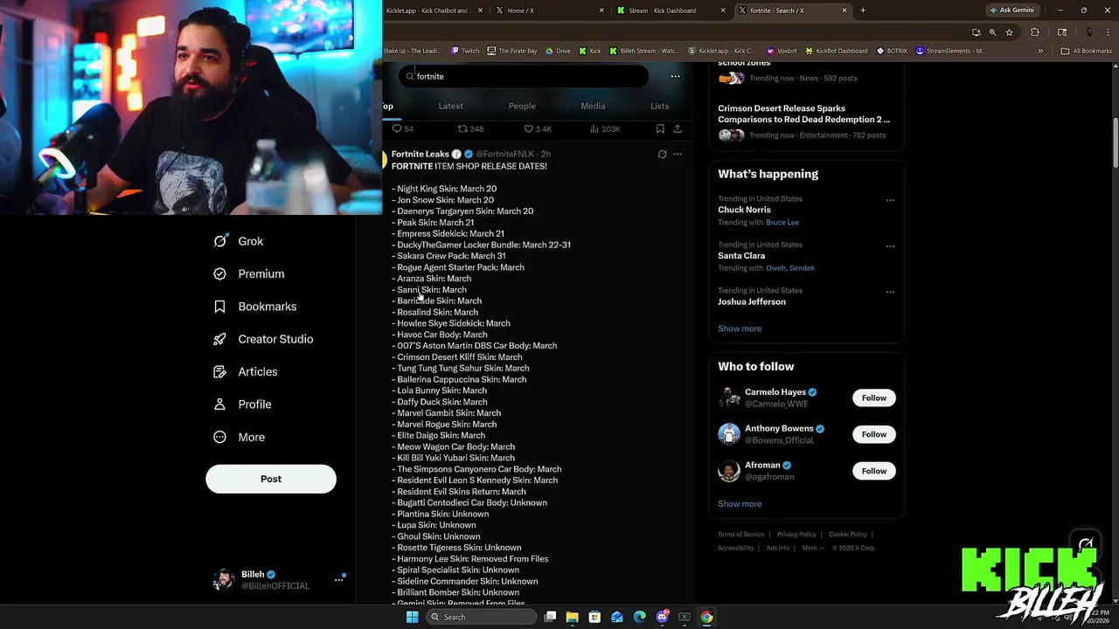Open more options for Chuck Norris trend
The image size is (1119, 629).
890,200
